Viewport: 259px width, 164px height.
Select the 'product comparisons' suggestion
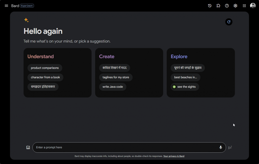45,68
